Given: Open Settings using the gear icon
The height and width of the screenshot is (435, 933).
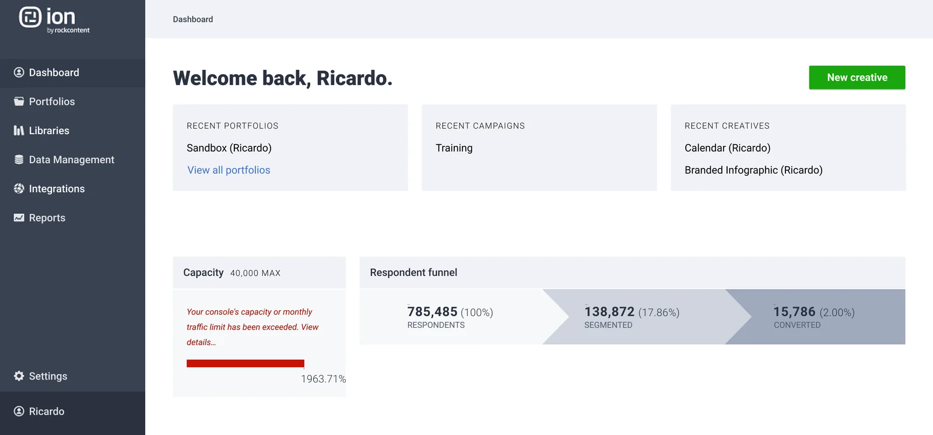Looking at the screenshot, I should (x=19, y=376).
